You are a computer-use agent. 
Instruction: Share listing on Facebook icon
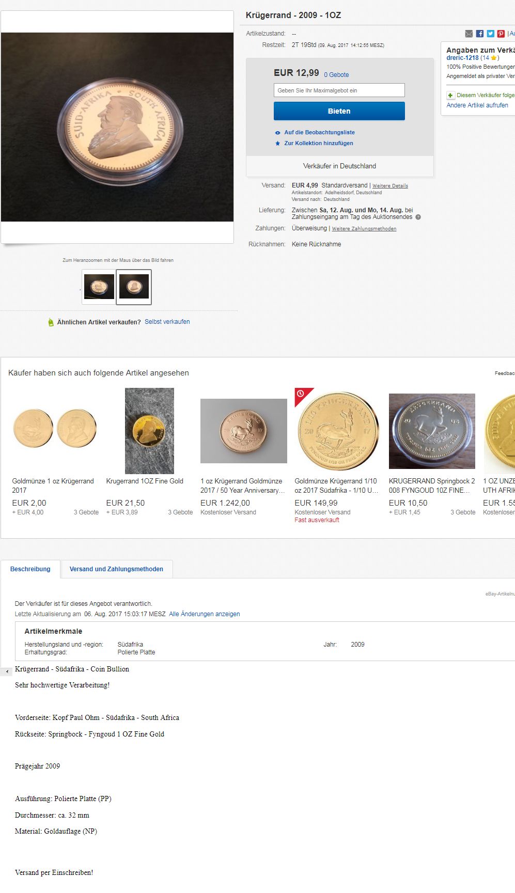(x=479, y=34)
